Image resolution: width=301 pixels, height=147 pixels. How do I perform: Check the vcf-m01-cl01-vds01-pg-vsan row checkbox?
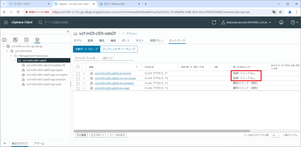coord(78,88)
